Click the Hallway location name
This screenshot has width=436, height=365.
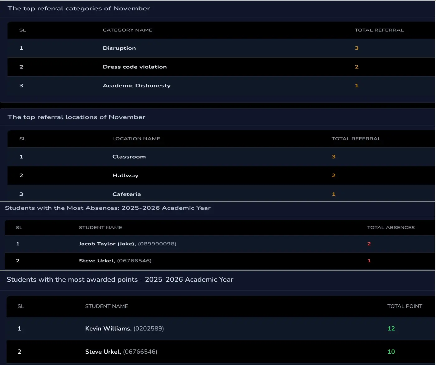click(125, 175)
